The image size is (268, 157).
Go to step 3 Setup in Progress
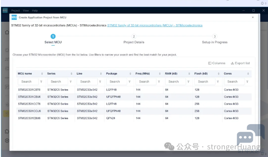click(215, 39)
